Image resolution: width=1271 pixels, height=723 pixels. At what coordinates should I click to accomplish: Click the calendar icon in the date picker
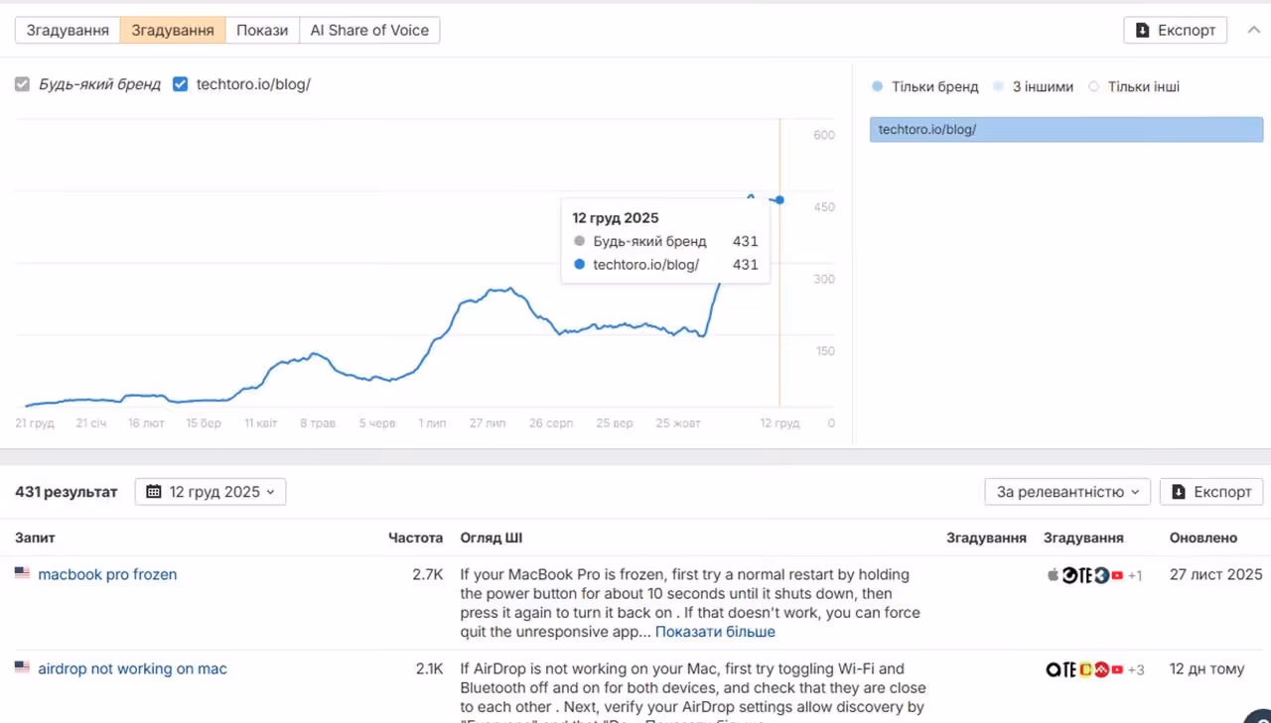[x=154, y=492]
